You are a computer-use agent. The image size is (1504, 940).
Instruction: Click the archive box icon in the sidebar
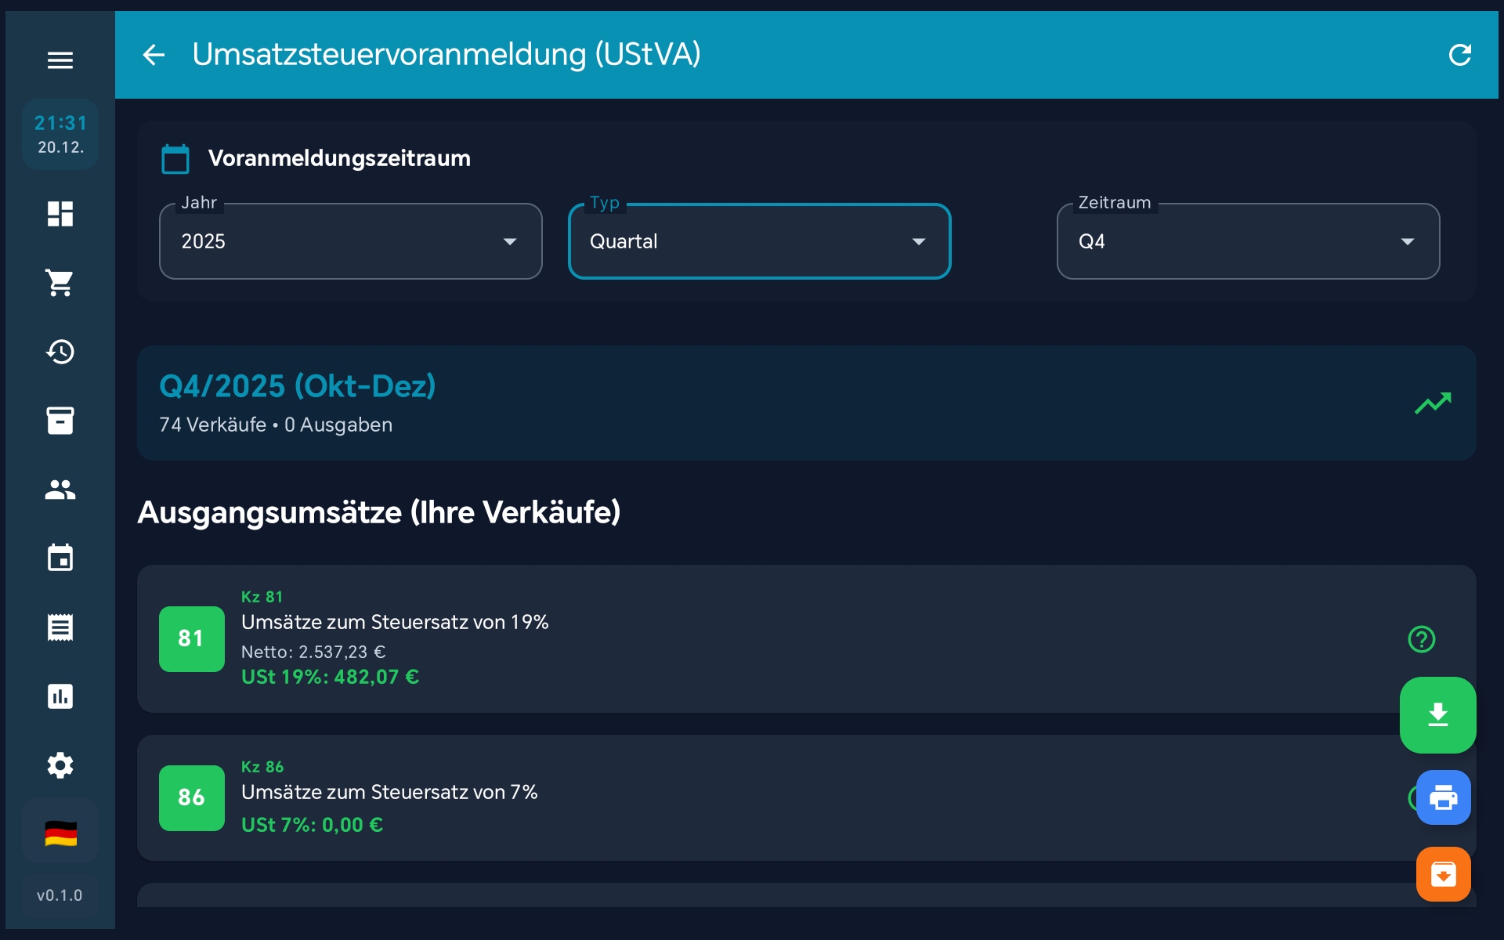tap(60, 421)
